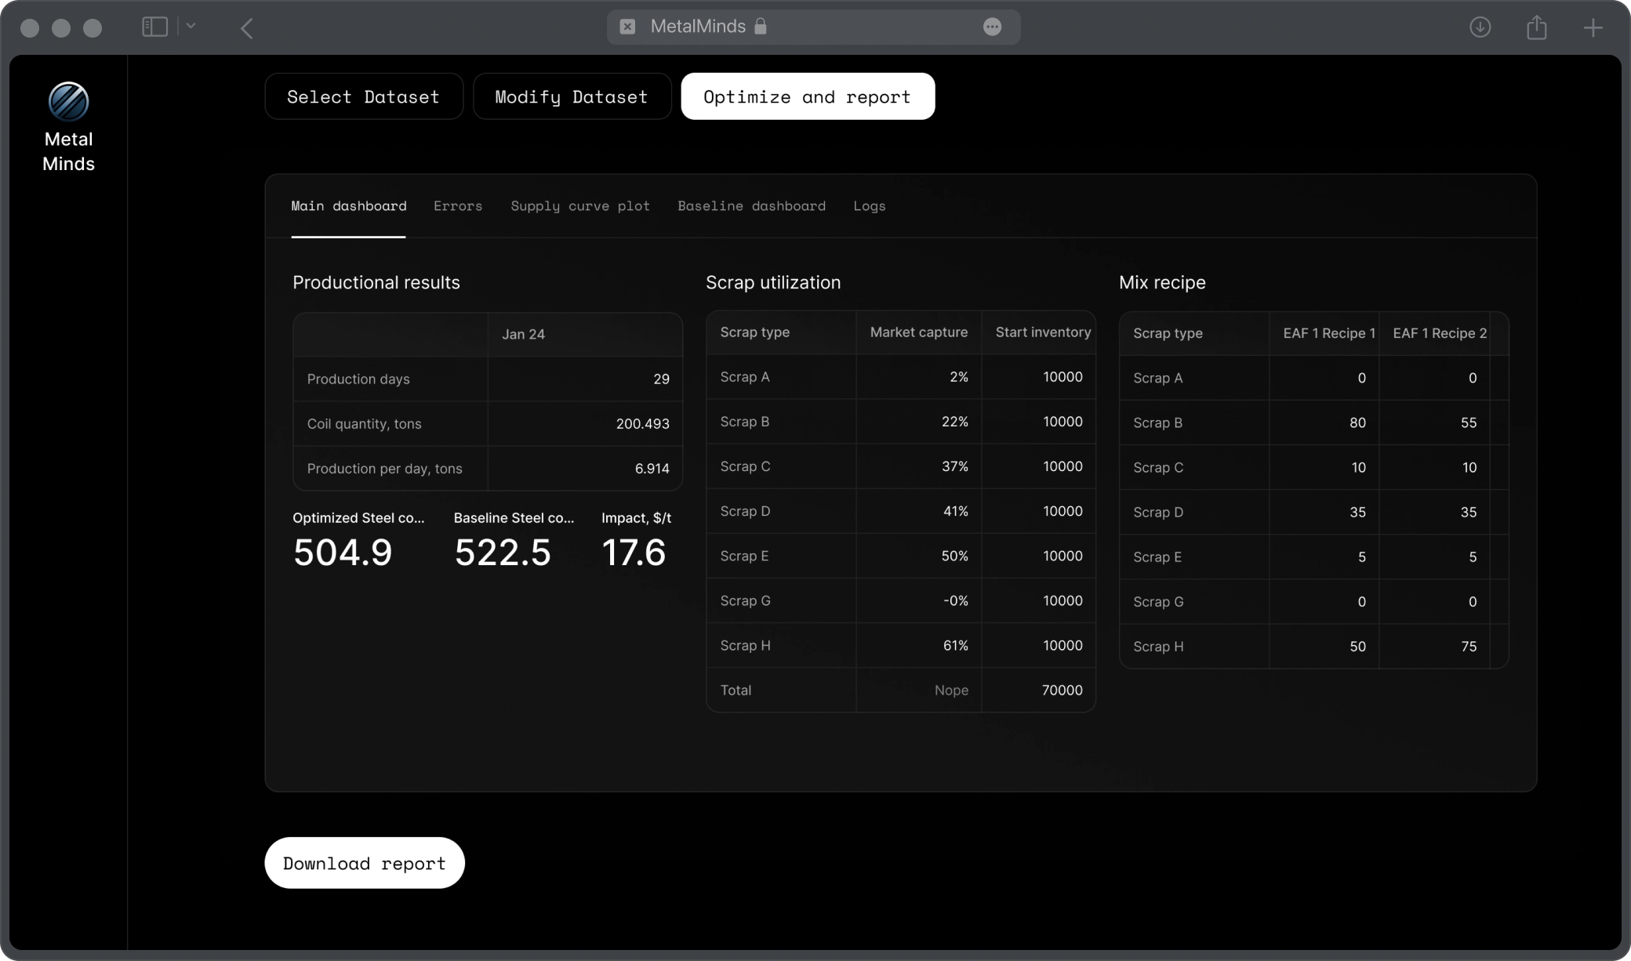Go back with the arrow icon
This screenshot has height=961, width=1631.
pyautogui.click(x=246, y=28)
